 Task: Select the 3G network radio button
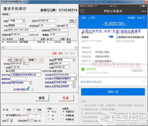click(49, 119)
